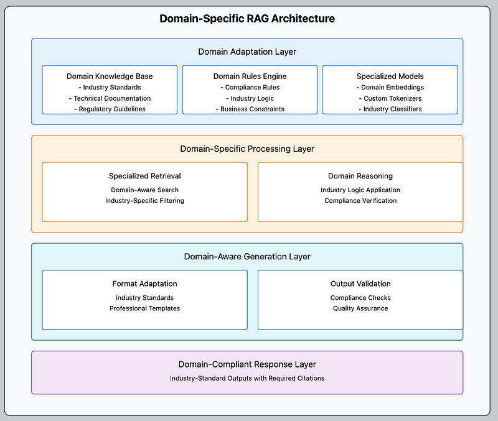Select the 'Domain Adaptation Layer' heading
The height and width of the screenshot is (421, 498).
pos(247,52)
